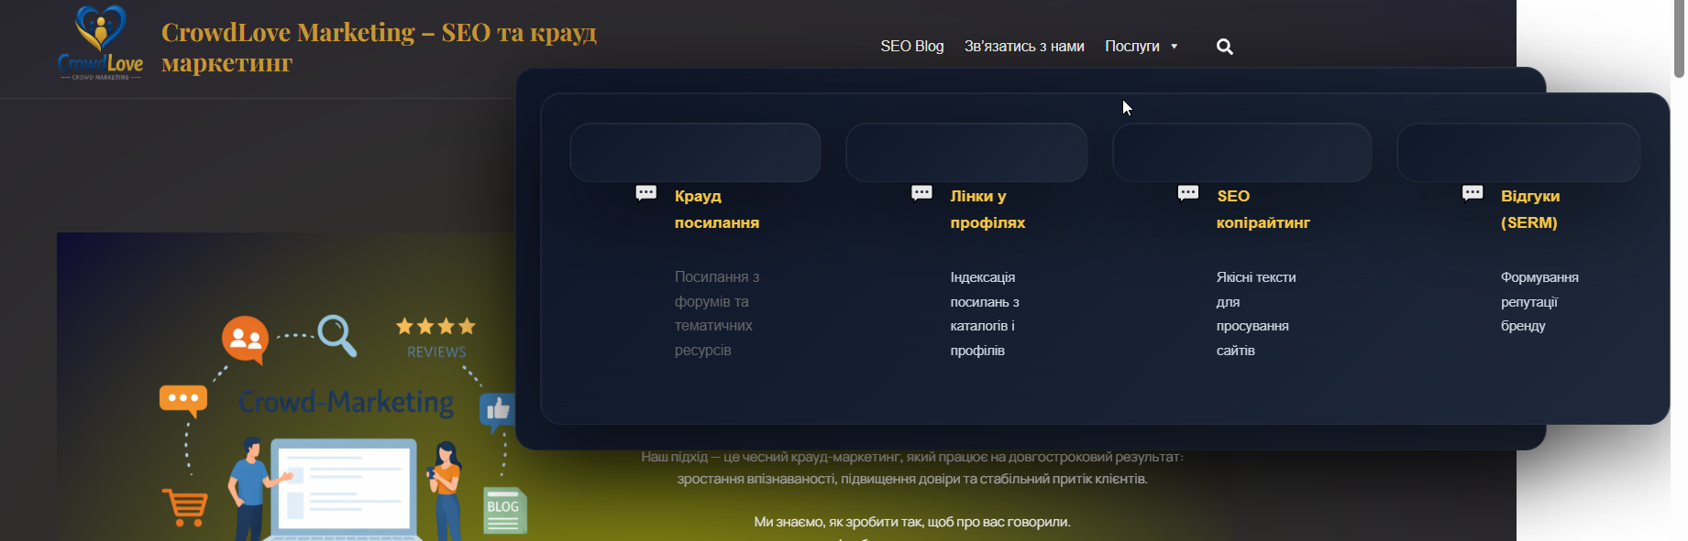Click speech bubble icon beside Лінки у профілях
The image size is (1688, 541).
(921, 193)
